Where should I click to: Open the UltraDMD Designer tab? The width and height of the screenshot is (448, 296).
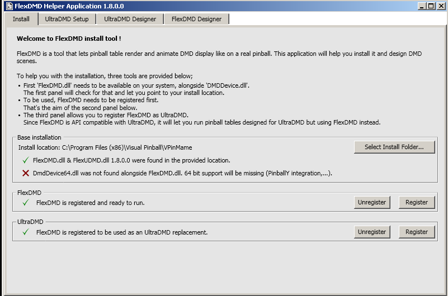click(130, 19)
